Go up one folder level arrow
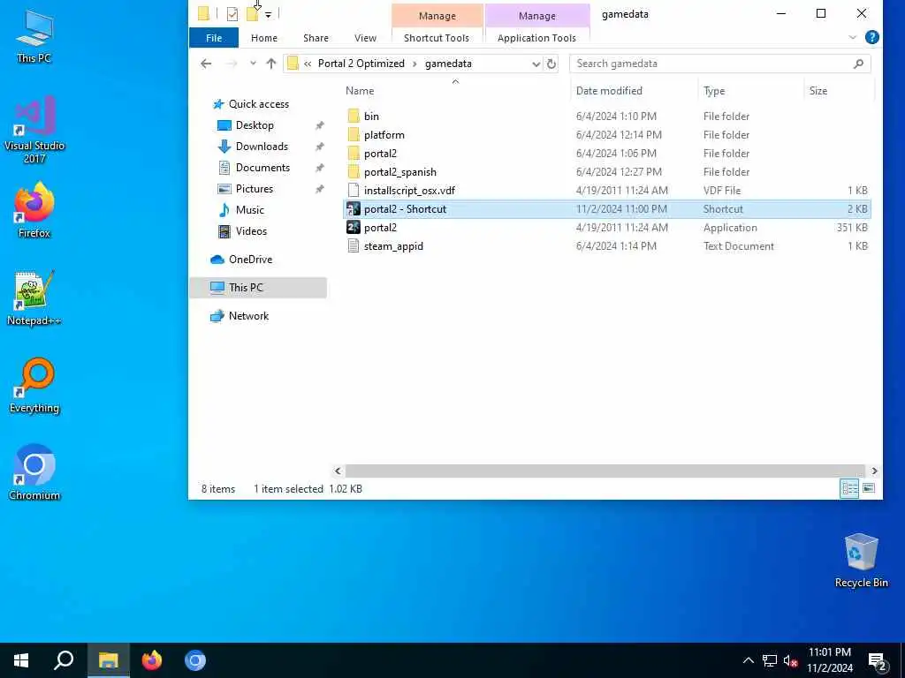905x678 pixels. [x=270, y=64]
